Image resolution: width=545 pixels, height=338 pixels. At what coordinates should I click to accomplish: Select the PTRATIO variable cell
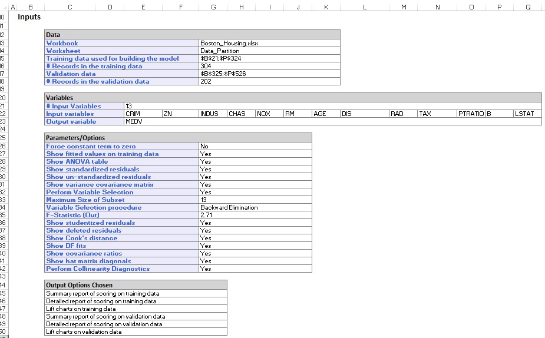[x=470, y=114]
